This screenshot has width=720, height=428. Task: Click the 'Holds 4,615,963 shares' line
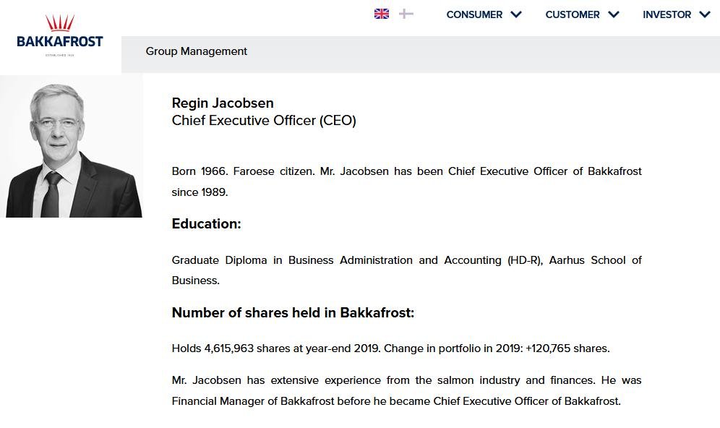click(x=390, y=348)
